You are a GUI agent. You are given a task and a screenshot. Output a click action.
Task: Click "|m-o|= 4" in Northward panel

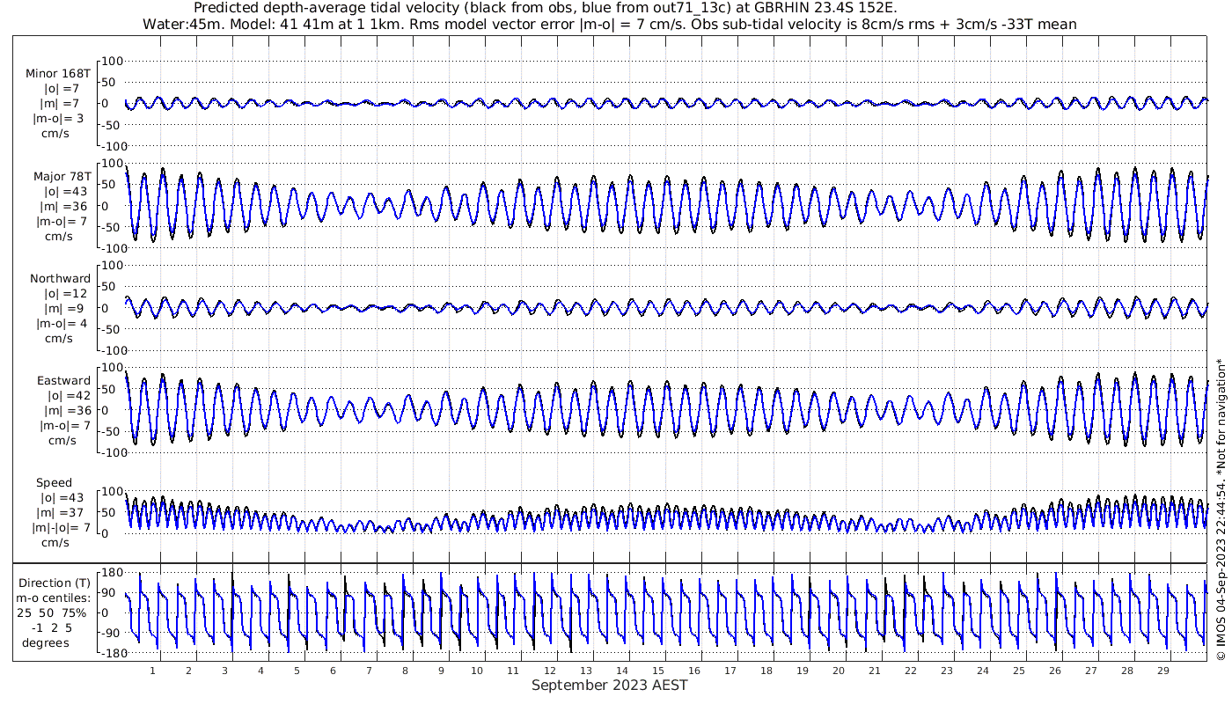[60, 324]
